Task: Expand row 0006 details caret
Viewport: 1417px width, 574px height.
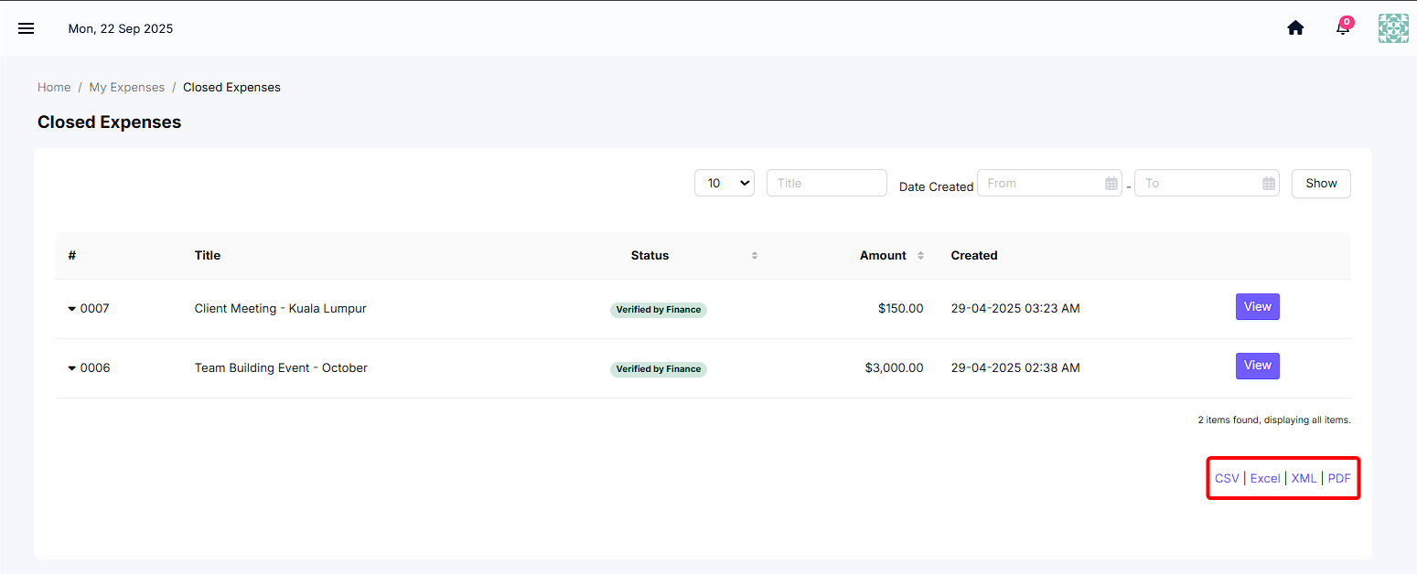Action: coord(72,368)
